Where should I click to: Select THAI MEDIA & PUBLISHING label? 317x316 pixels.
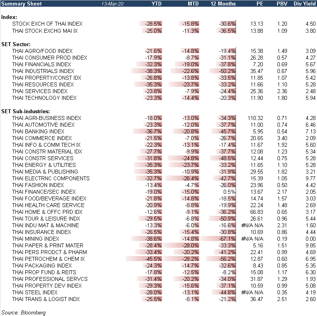tap(45, 172)
